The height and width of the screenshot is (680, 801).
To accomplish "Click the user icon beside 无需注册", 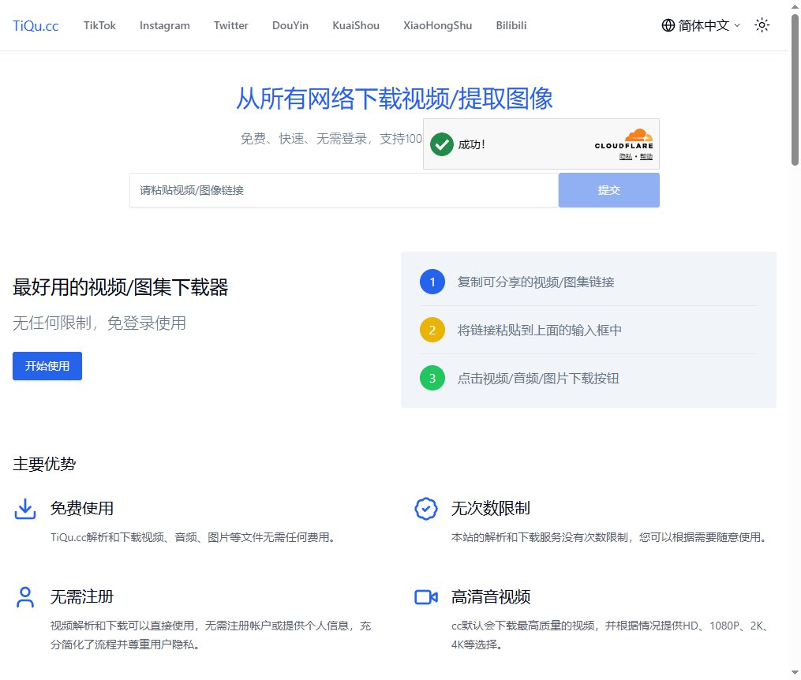I will 25,597.
